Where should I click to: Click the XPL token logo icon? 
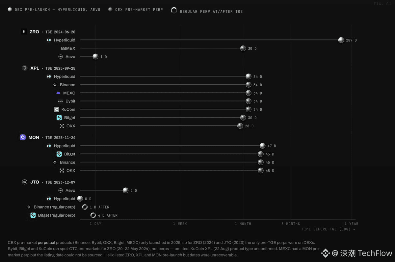(24, 68)
